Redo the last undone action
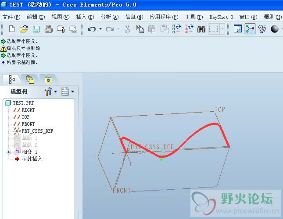This screenshot has width=283, height=219. coord(110,29)
